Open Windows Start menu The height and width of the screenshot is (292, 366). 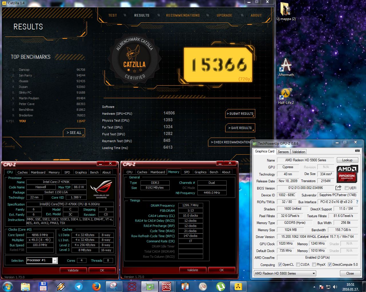(x=7, y=286)
